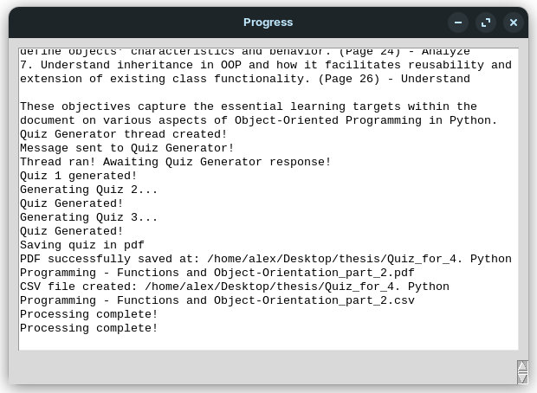
Task: Click the scrollbar up arrow
Action: 522,366
